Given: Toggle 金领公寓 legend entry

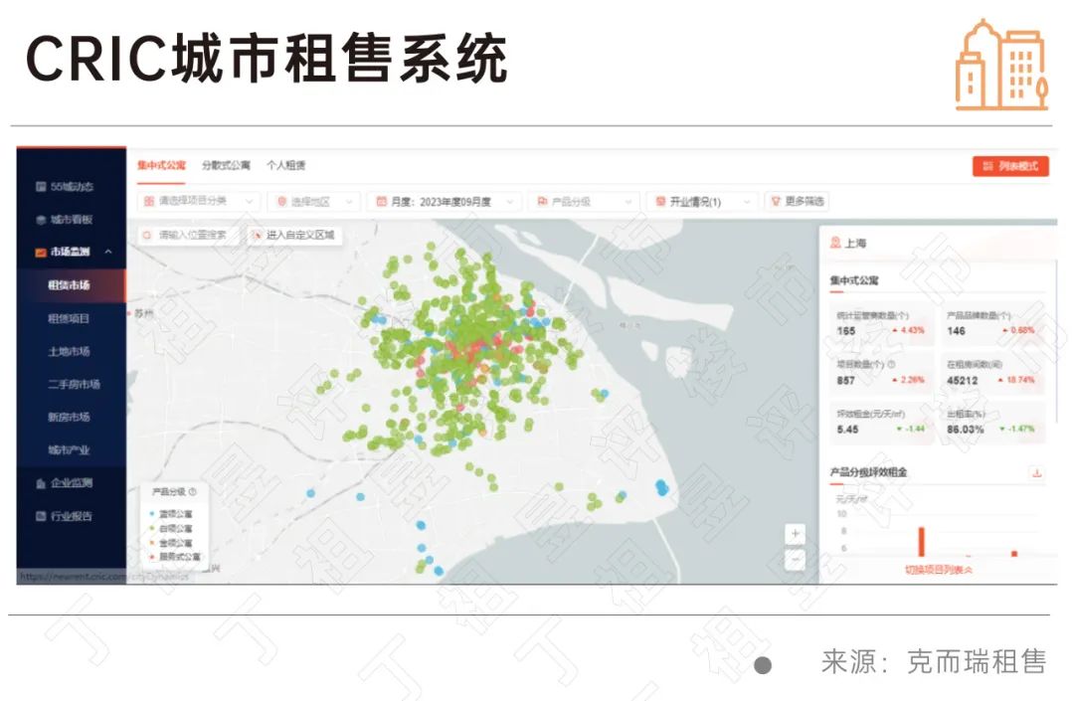Looking at the screenshot, I should tap(172, 543).
